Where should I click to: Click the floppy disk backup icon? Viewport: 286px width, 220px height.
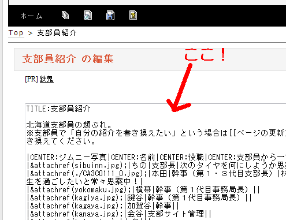click(x=110, y=16)
